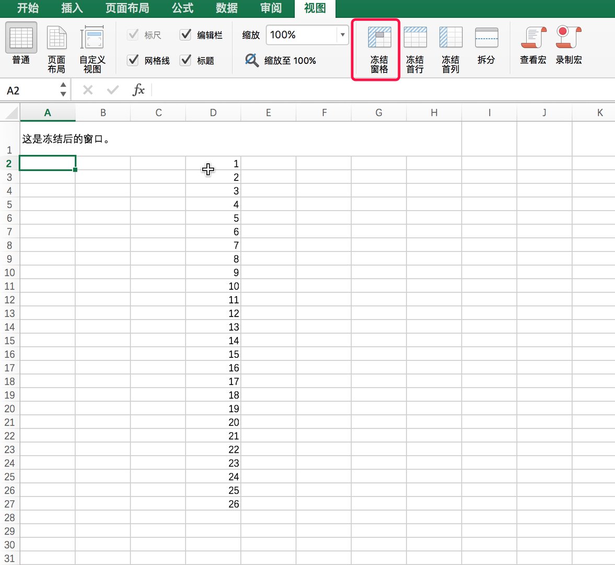The width and height of the screenshot is (615, 565).
Task: Click the fx insert function button
Action: 138,90
